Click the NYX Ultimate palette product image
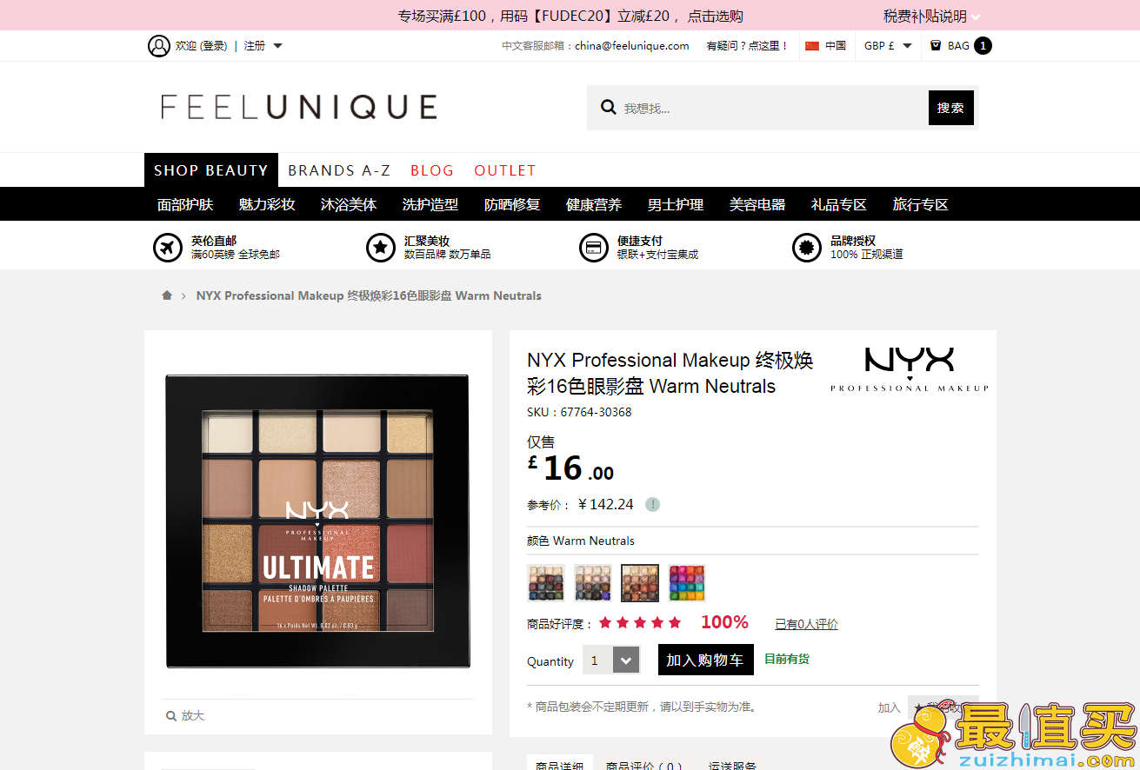This screenshot has width=1140, height=770. tap(317, 521)
